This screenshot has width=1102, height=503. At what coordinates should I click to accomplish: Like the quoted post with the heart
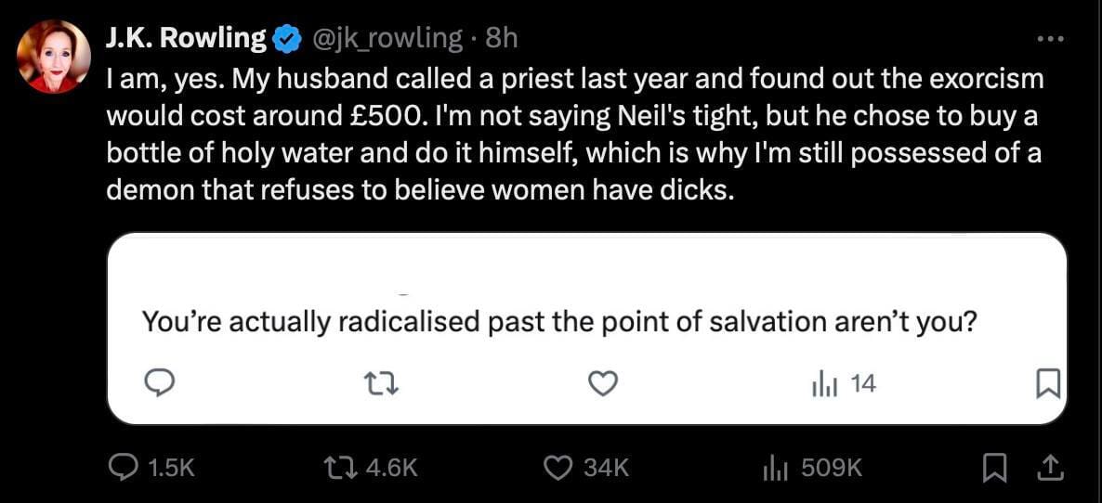coord(604,382)
